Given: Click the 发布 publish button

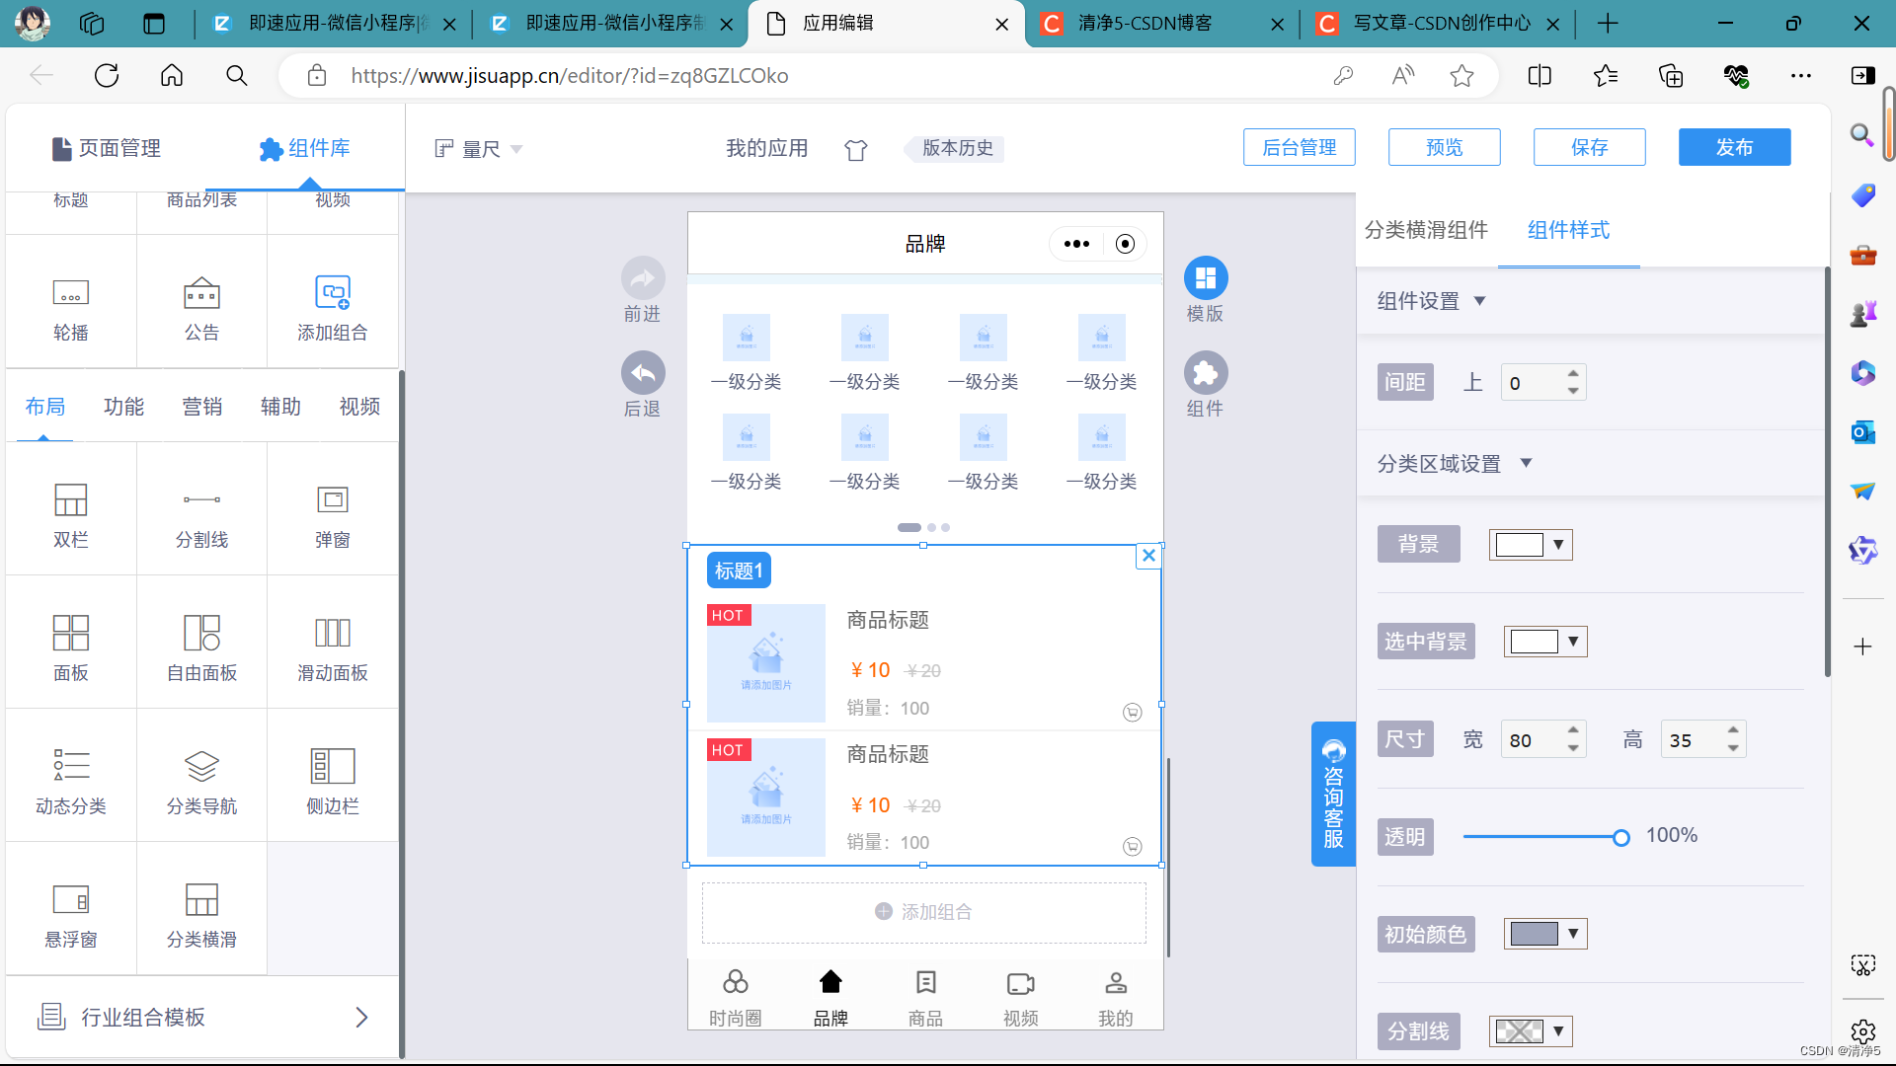Looking at the screenshot, I should pos(1733,147).
